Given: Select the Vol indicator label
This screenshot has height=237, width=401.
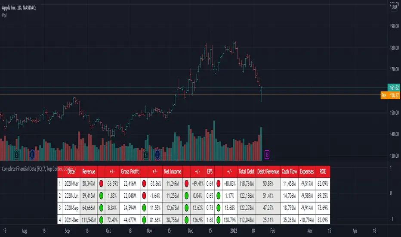Looking at the screenshot, I should click(x=6, y=14).
